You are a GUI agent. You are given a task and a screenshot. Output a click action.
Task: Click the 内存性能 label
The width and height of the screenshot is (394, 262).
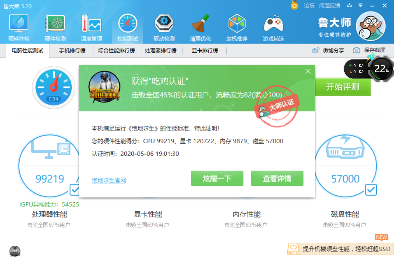point(247,214)
